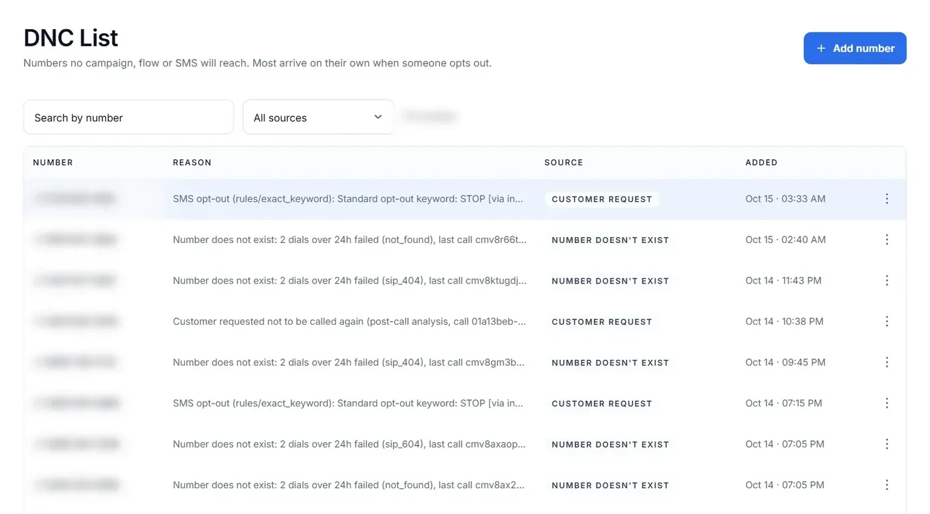930x514 pixels.
Task: Click the Oct 15 · 03:33 AM timestamp
Action: (x=785, y=199)
